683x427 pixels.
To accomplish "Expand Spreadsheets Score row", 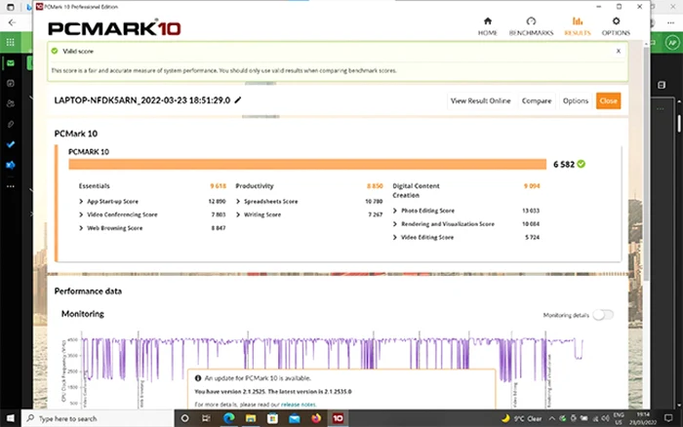I will tap(238, 202).
